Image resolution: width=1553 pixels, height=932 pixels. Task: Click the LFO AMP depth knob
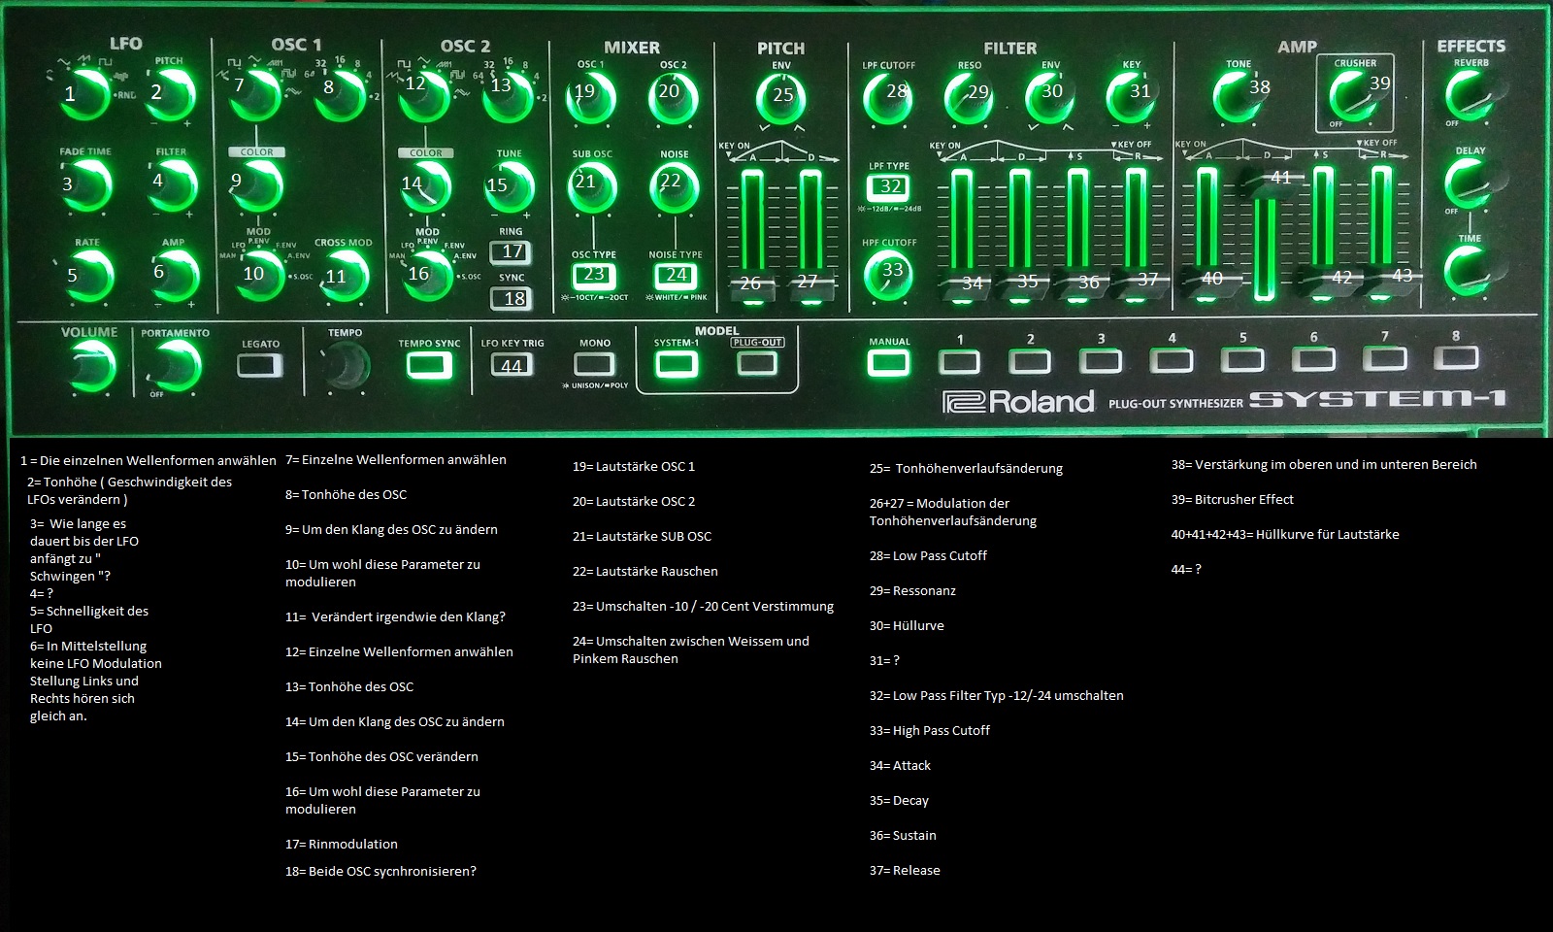(172, 275)
